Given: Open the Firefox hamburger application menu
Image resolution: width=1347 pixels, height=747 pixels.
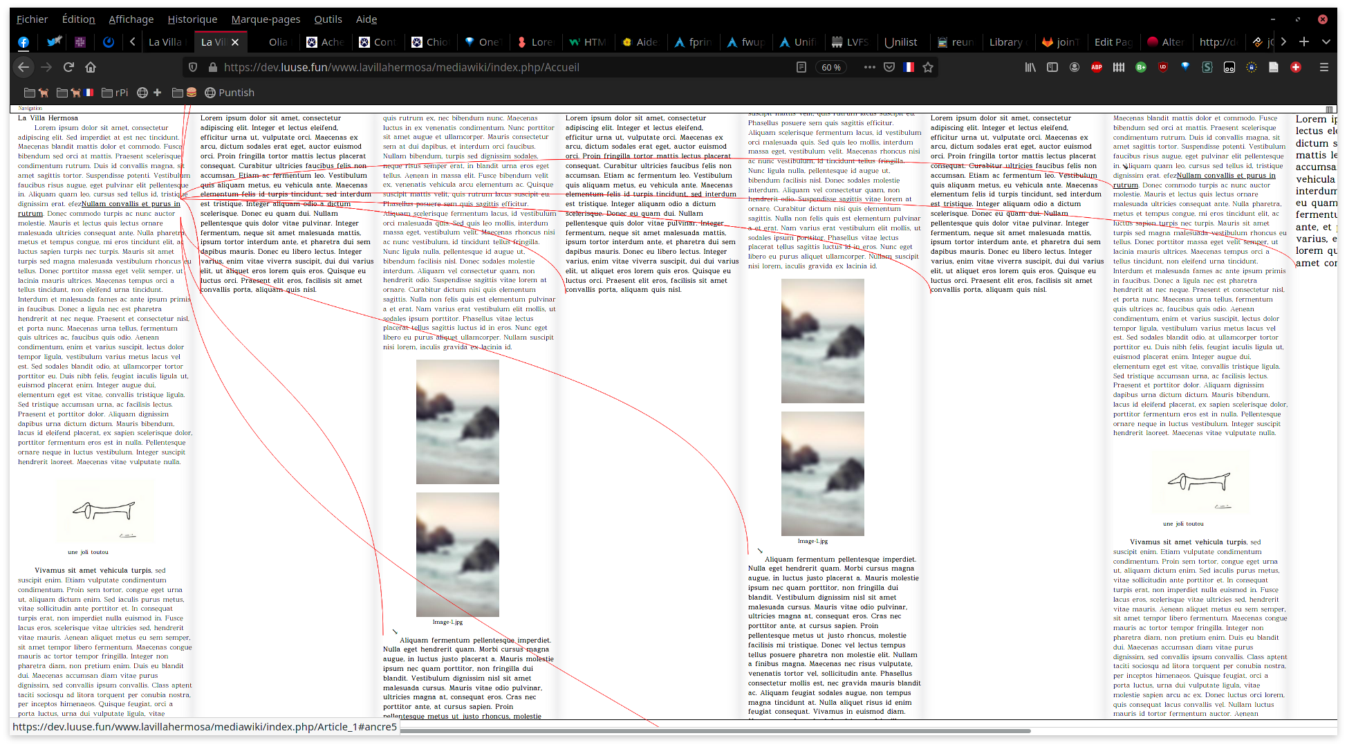Looking at the screenshot, I should (x=1324, y=67).
